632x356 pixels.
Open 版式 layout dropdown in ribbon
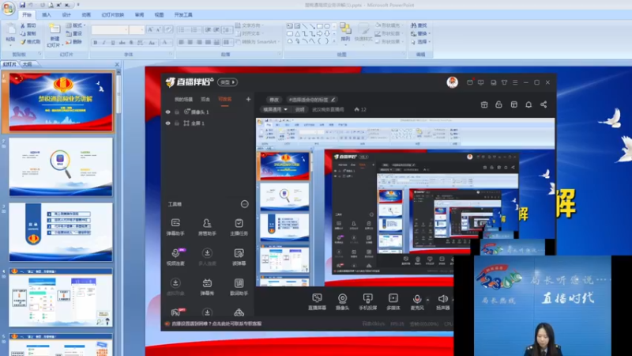[x=75, y=25]
